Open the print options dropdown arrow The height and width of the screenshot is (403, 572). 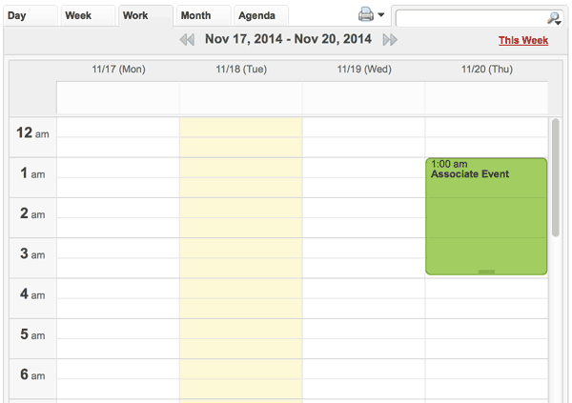coord(381,15)
